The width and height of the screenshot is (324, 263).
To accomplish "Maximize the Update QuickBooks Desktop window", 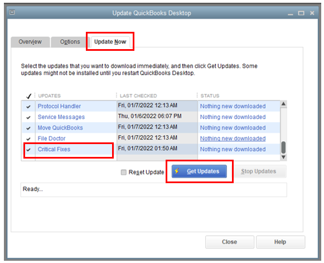I will 301,13.
